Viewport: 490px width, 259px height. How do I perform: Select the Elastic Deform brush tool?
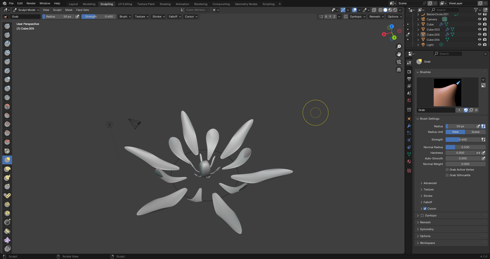tap(7, 169)
